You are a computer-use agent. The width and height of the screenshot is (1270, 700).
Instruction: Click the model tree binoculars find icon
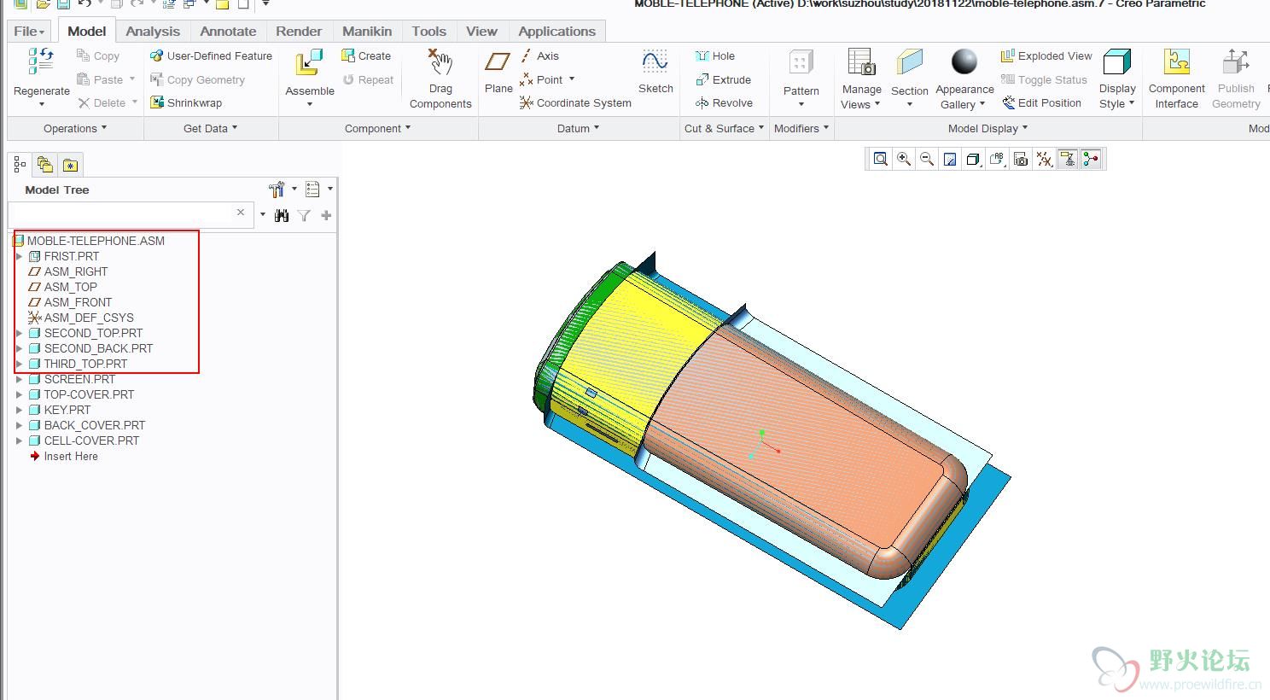[x=282, y=215]
